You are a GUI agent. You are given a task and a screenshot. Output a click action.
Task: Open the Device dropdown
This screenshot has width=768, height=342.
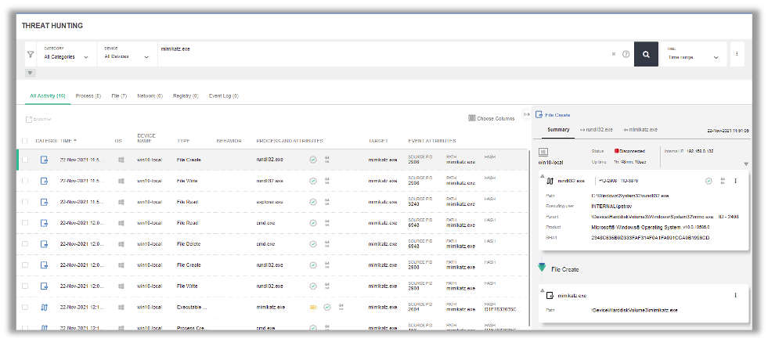point(126,54)
